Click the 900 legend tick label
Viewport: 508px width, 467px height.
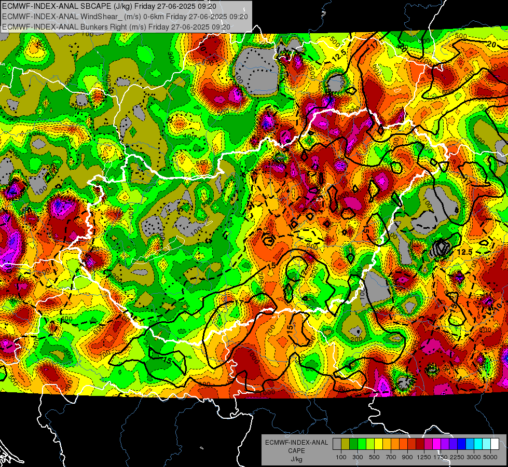tap(407, 457)
